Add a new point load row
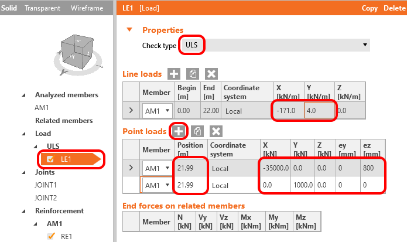407x242 pixels. pyautogui.click(x=178, y=131)
